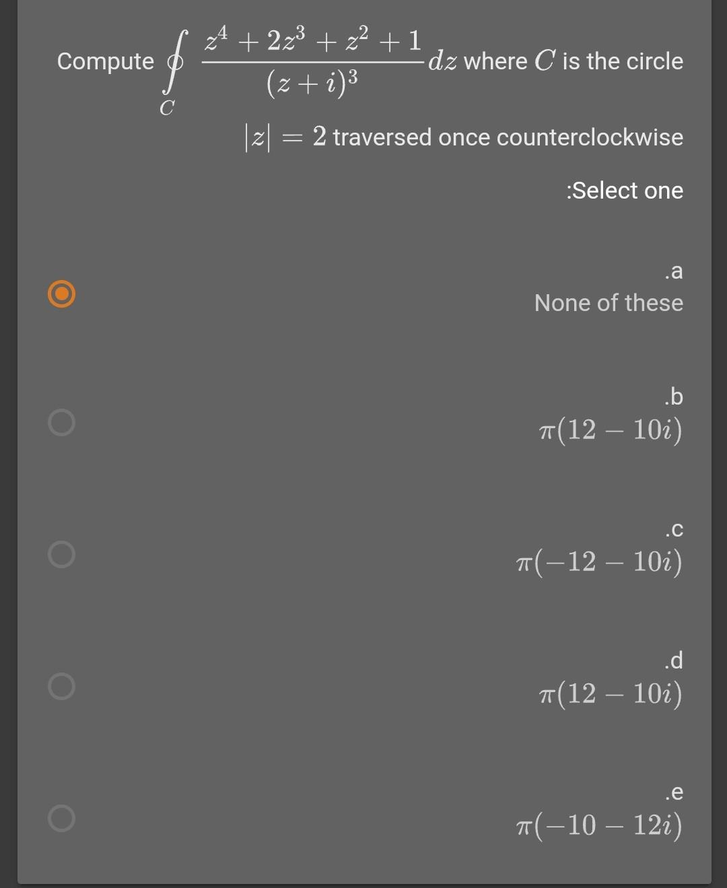Click the option label '.c'
Screen dimensions: 727x888
point(673,529)
